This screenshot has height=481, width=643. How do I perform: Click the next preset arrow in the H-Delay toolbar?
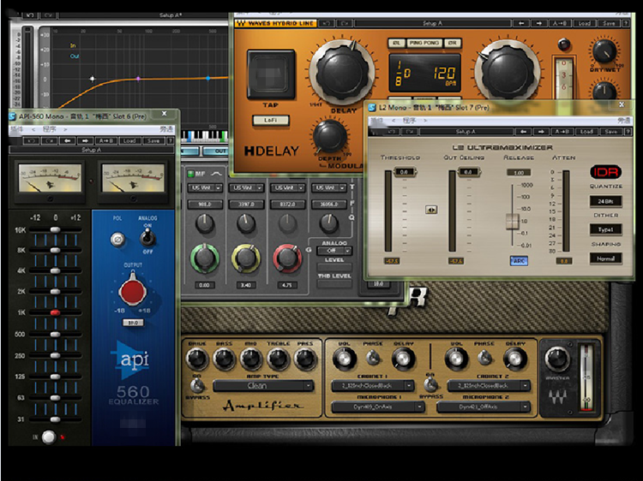tap(539, 24)
